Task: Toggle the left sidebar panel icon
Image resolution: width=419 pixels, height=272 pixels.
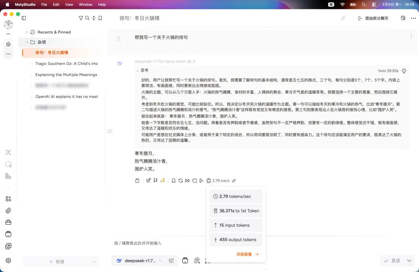Action: 24,18
